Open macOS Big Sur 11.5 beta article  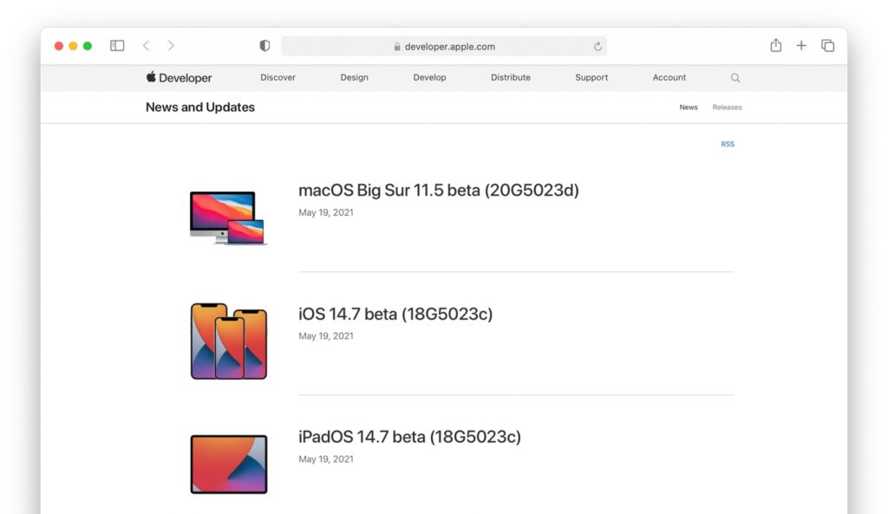[x=438, y=190]
